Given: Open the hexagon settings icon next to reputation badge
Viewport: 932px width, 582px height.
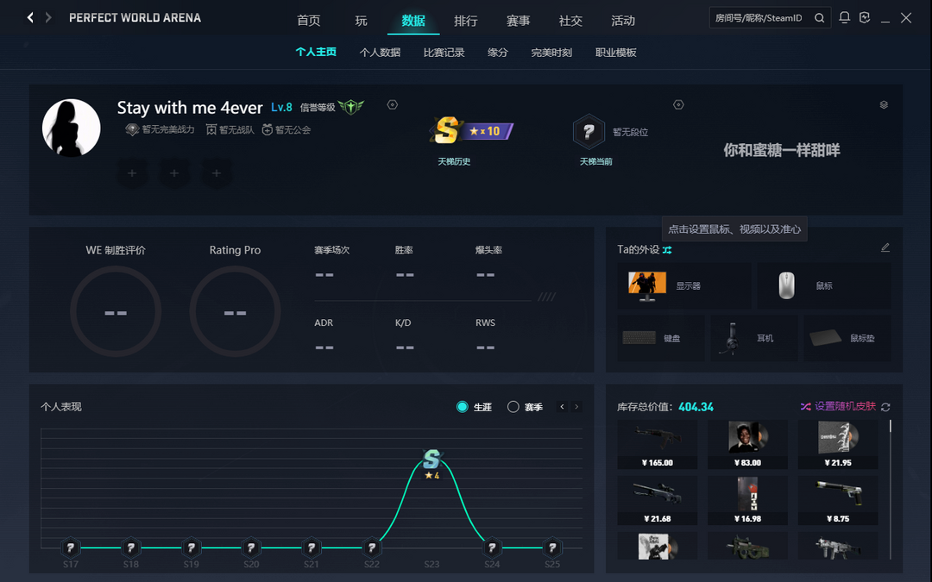Looking at the screenshot, I should click(x=393, y=104).
